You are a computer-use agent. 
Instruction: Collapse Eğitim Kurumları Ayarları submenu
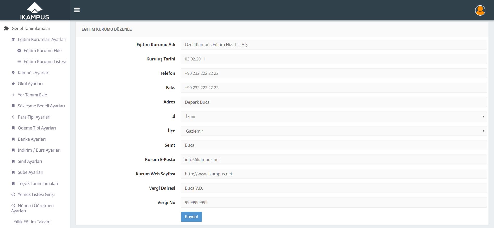pos(42,39)
